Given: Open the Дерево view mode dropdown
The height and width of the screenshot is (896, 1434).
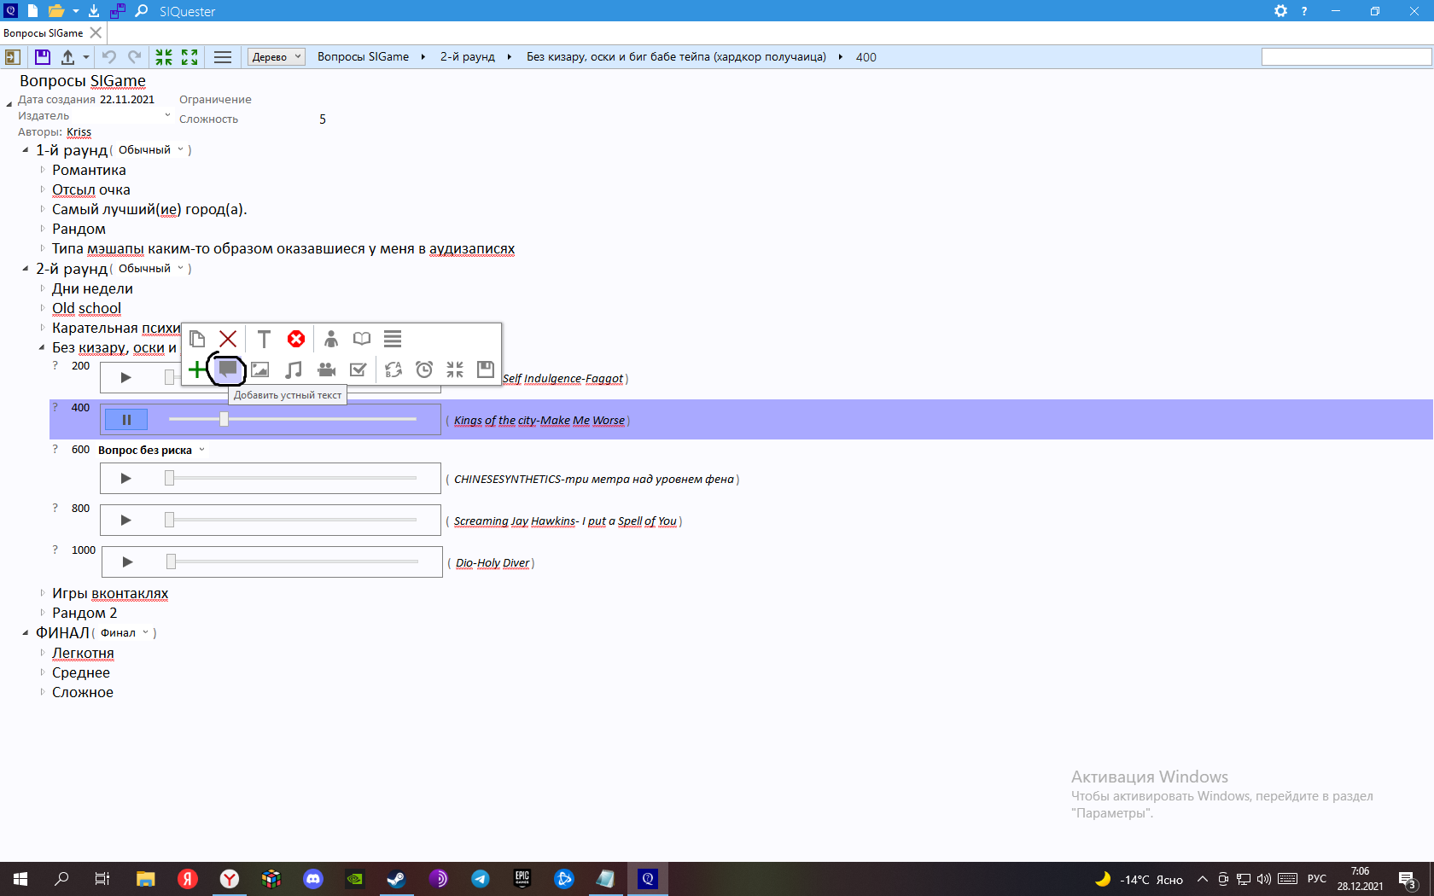Looking at the screenshot, I should point(277,57).
